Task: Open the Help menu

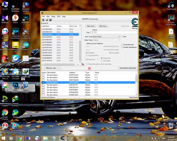Action: [x=64, y=16]
